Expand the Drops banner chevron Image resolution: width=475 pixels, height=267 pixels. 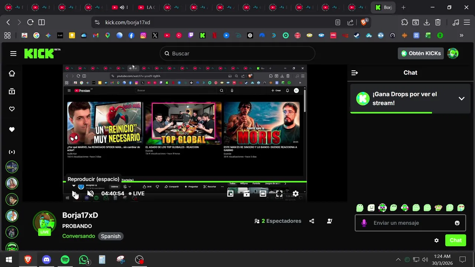(462, 99)
